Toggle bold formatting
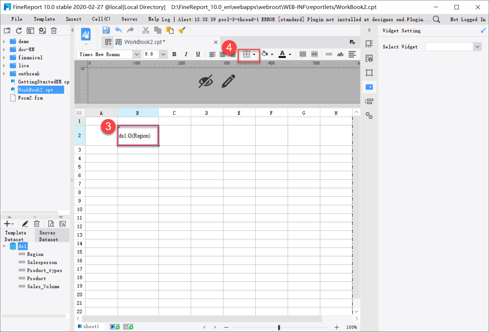 pos(174,54)
